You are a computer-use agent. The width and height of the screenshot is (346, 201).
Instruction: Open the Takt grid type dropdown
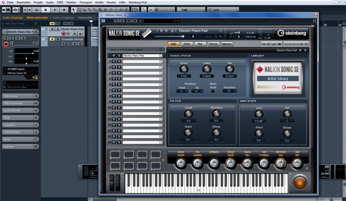[x=191, y=10]
